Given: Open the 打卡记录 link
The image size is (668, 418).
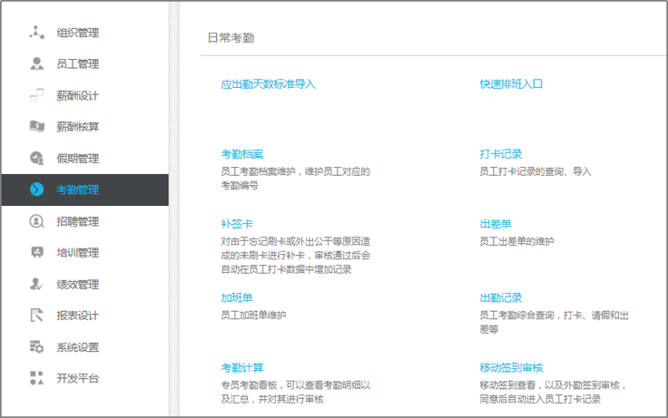Looking at the screenshot, I should (501, 153).
